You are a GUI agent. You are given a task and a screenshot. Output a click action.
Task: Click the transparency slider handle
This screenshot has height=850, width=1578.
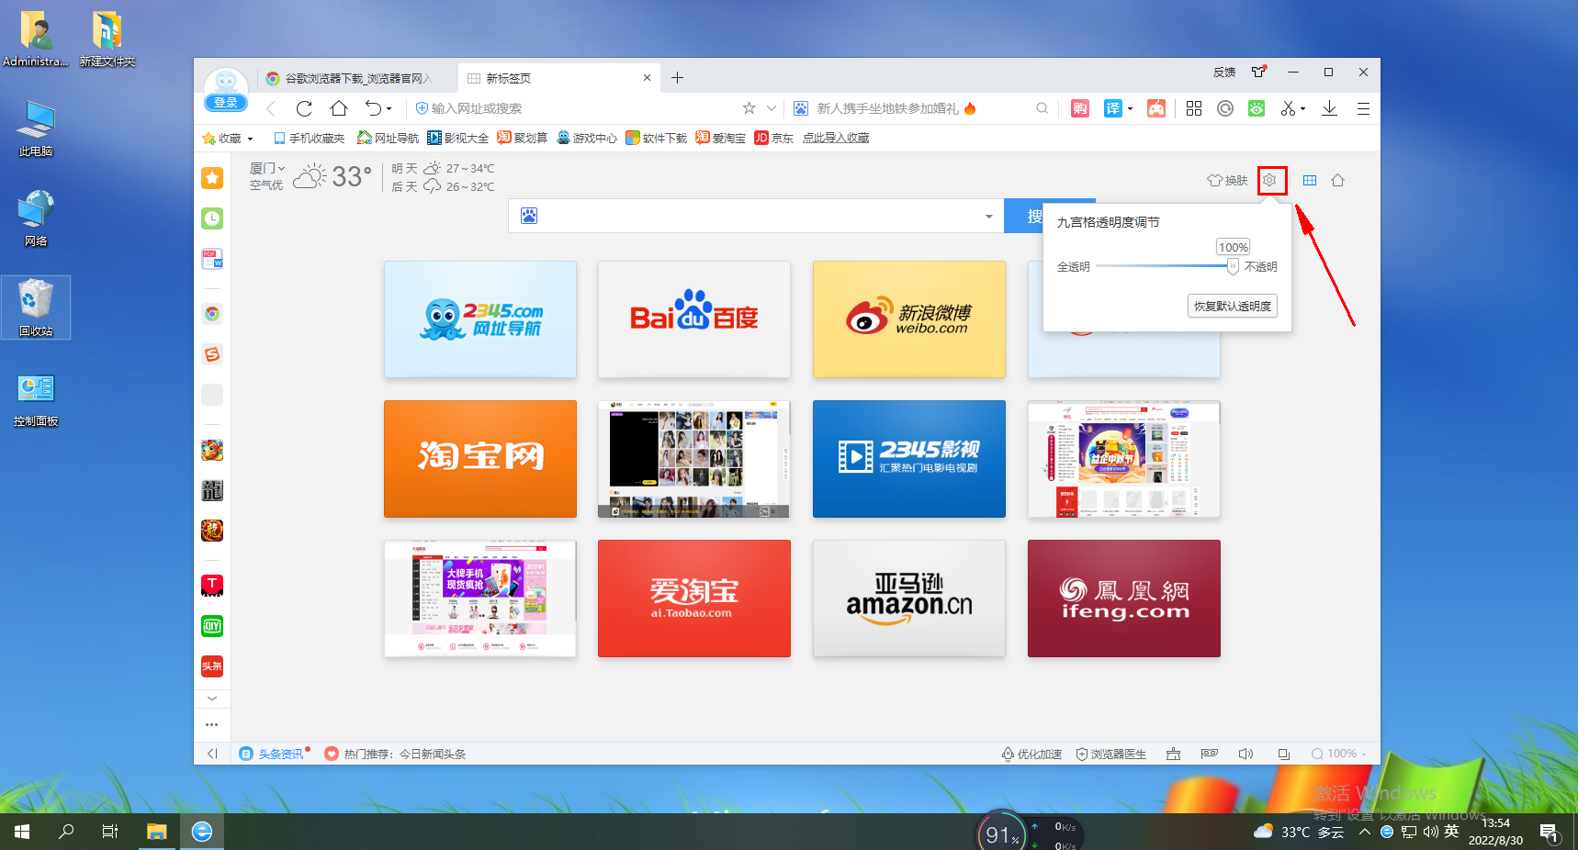coord(1233,266)
